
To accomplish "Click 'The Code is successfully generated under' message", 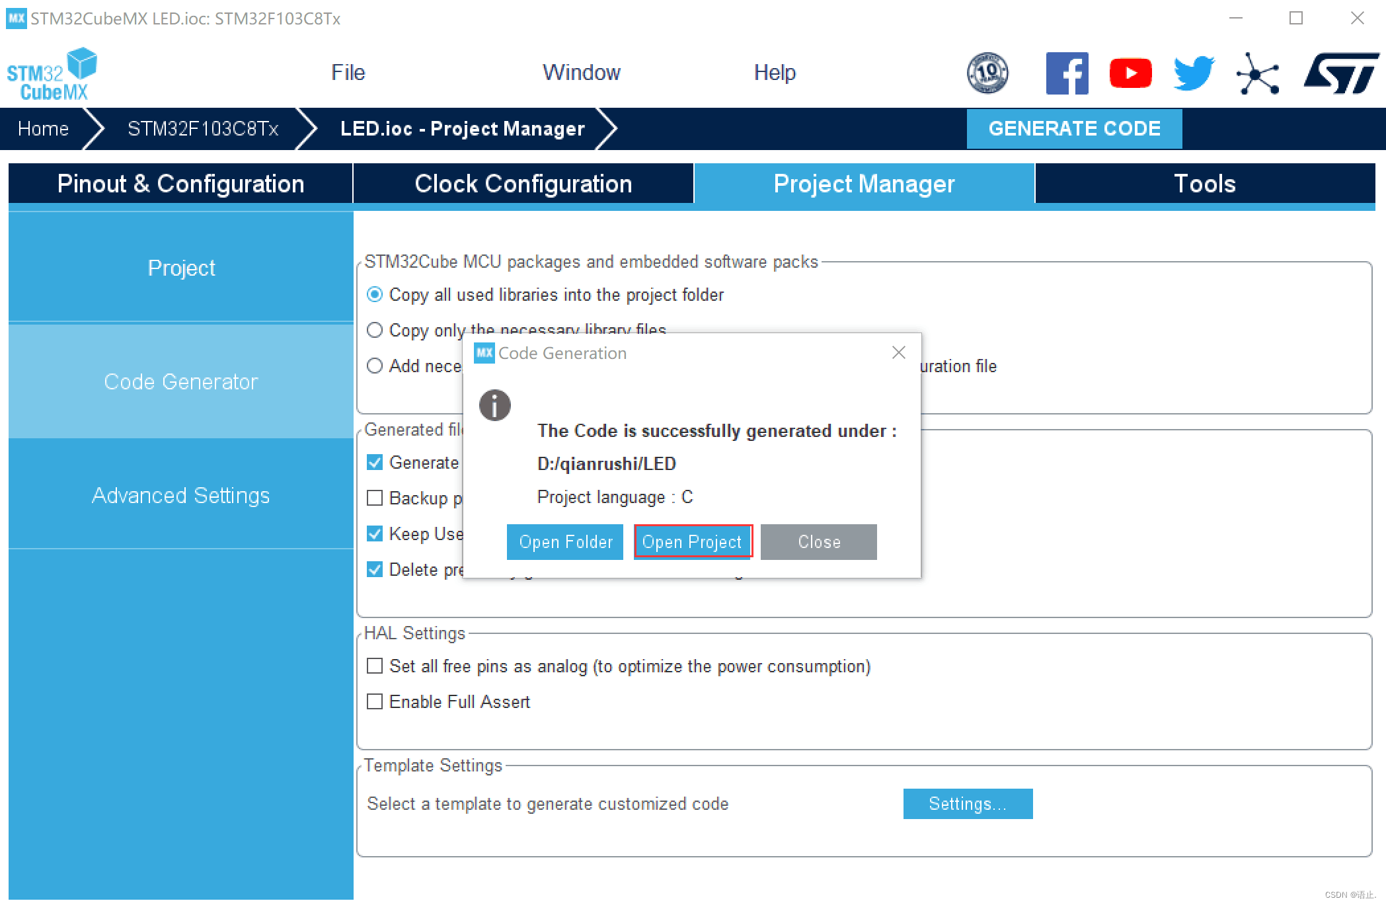I will pos(717,431).
